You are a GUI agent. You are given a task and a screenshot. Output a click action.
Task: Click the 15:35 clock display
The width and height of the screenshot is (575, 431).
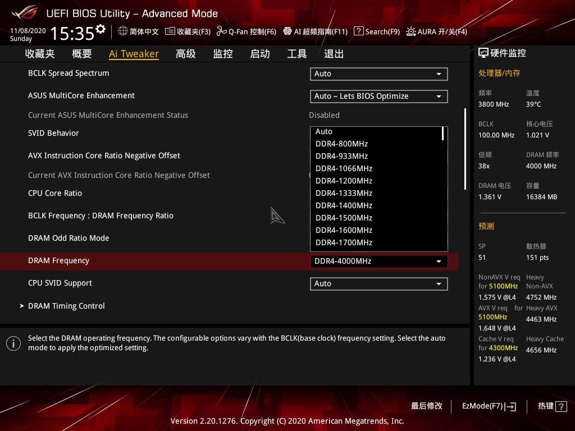(x=72, y=33)
